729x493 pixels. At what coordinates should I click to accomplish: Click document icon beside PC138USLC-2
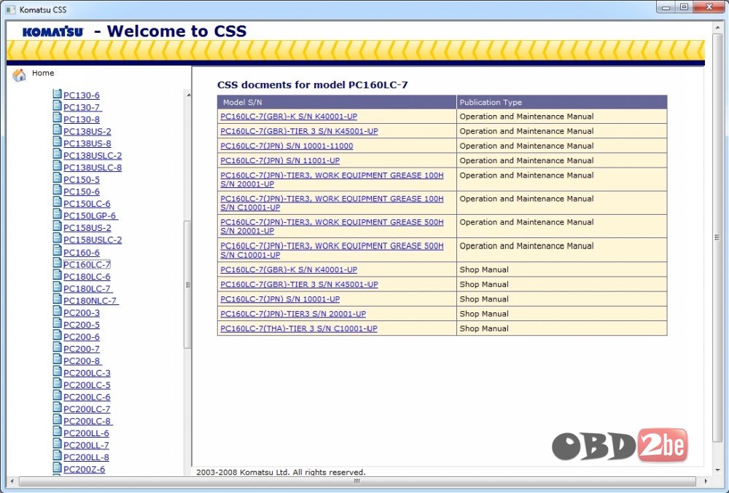point(57,154)
